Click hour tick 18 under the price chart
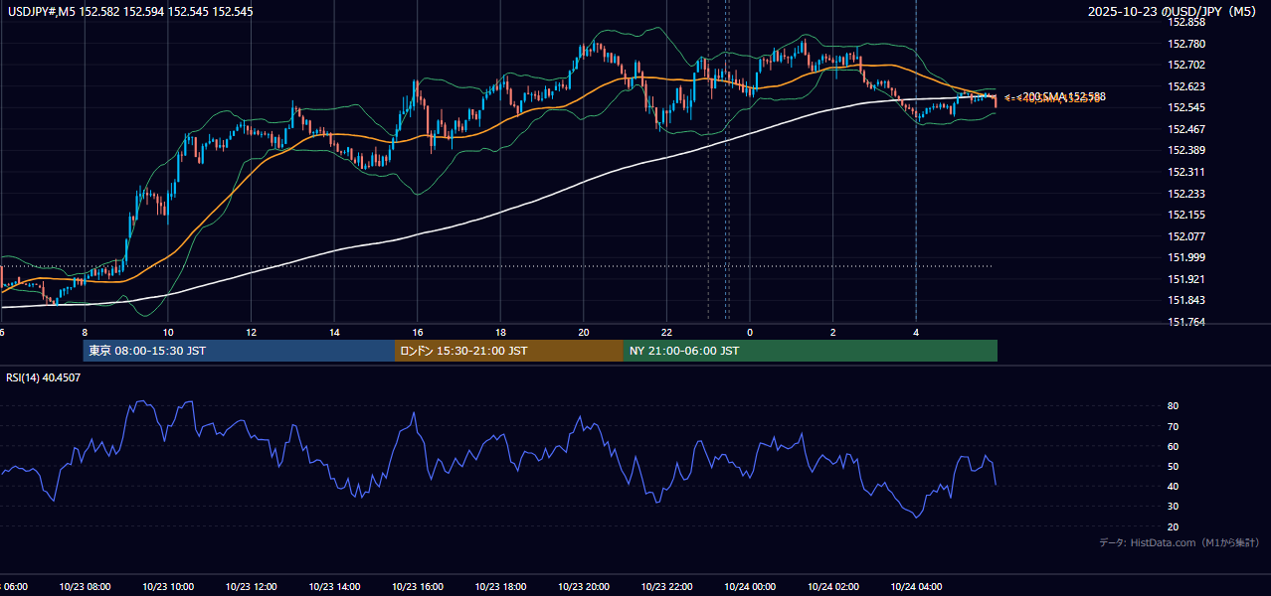Screen dimensions: 1271x596 (x=500, y=333)
